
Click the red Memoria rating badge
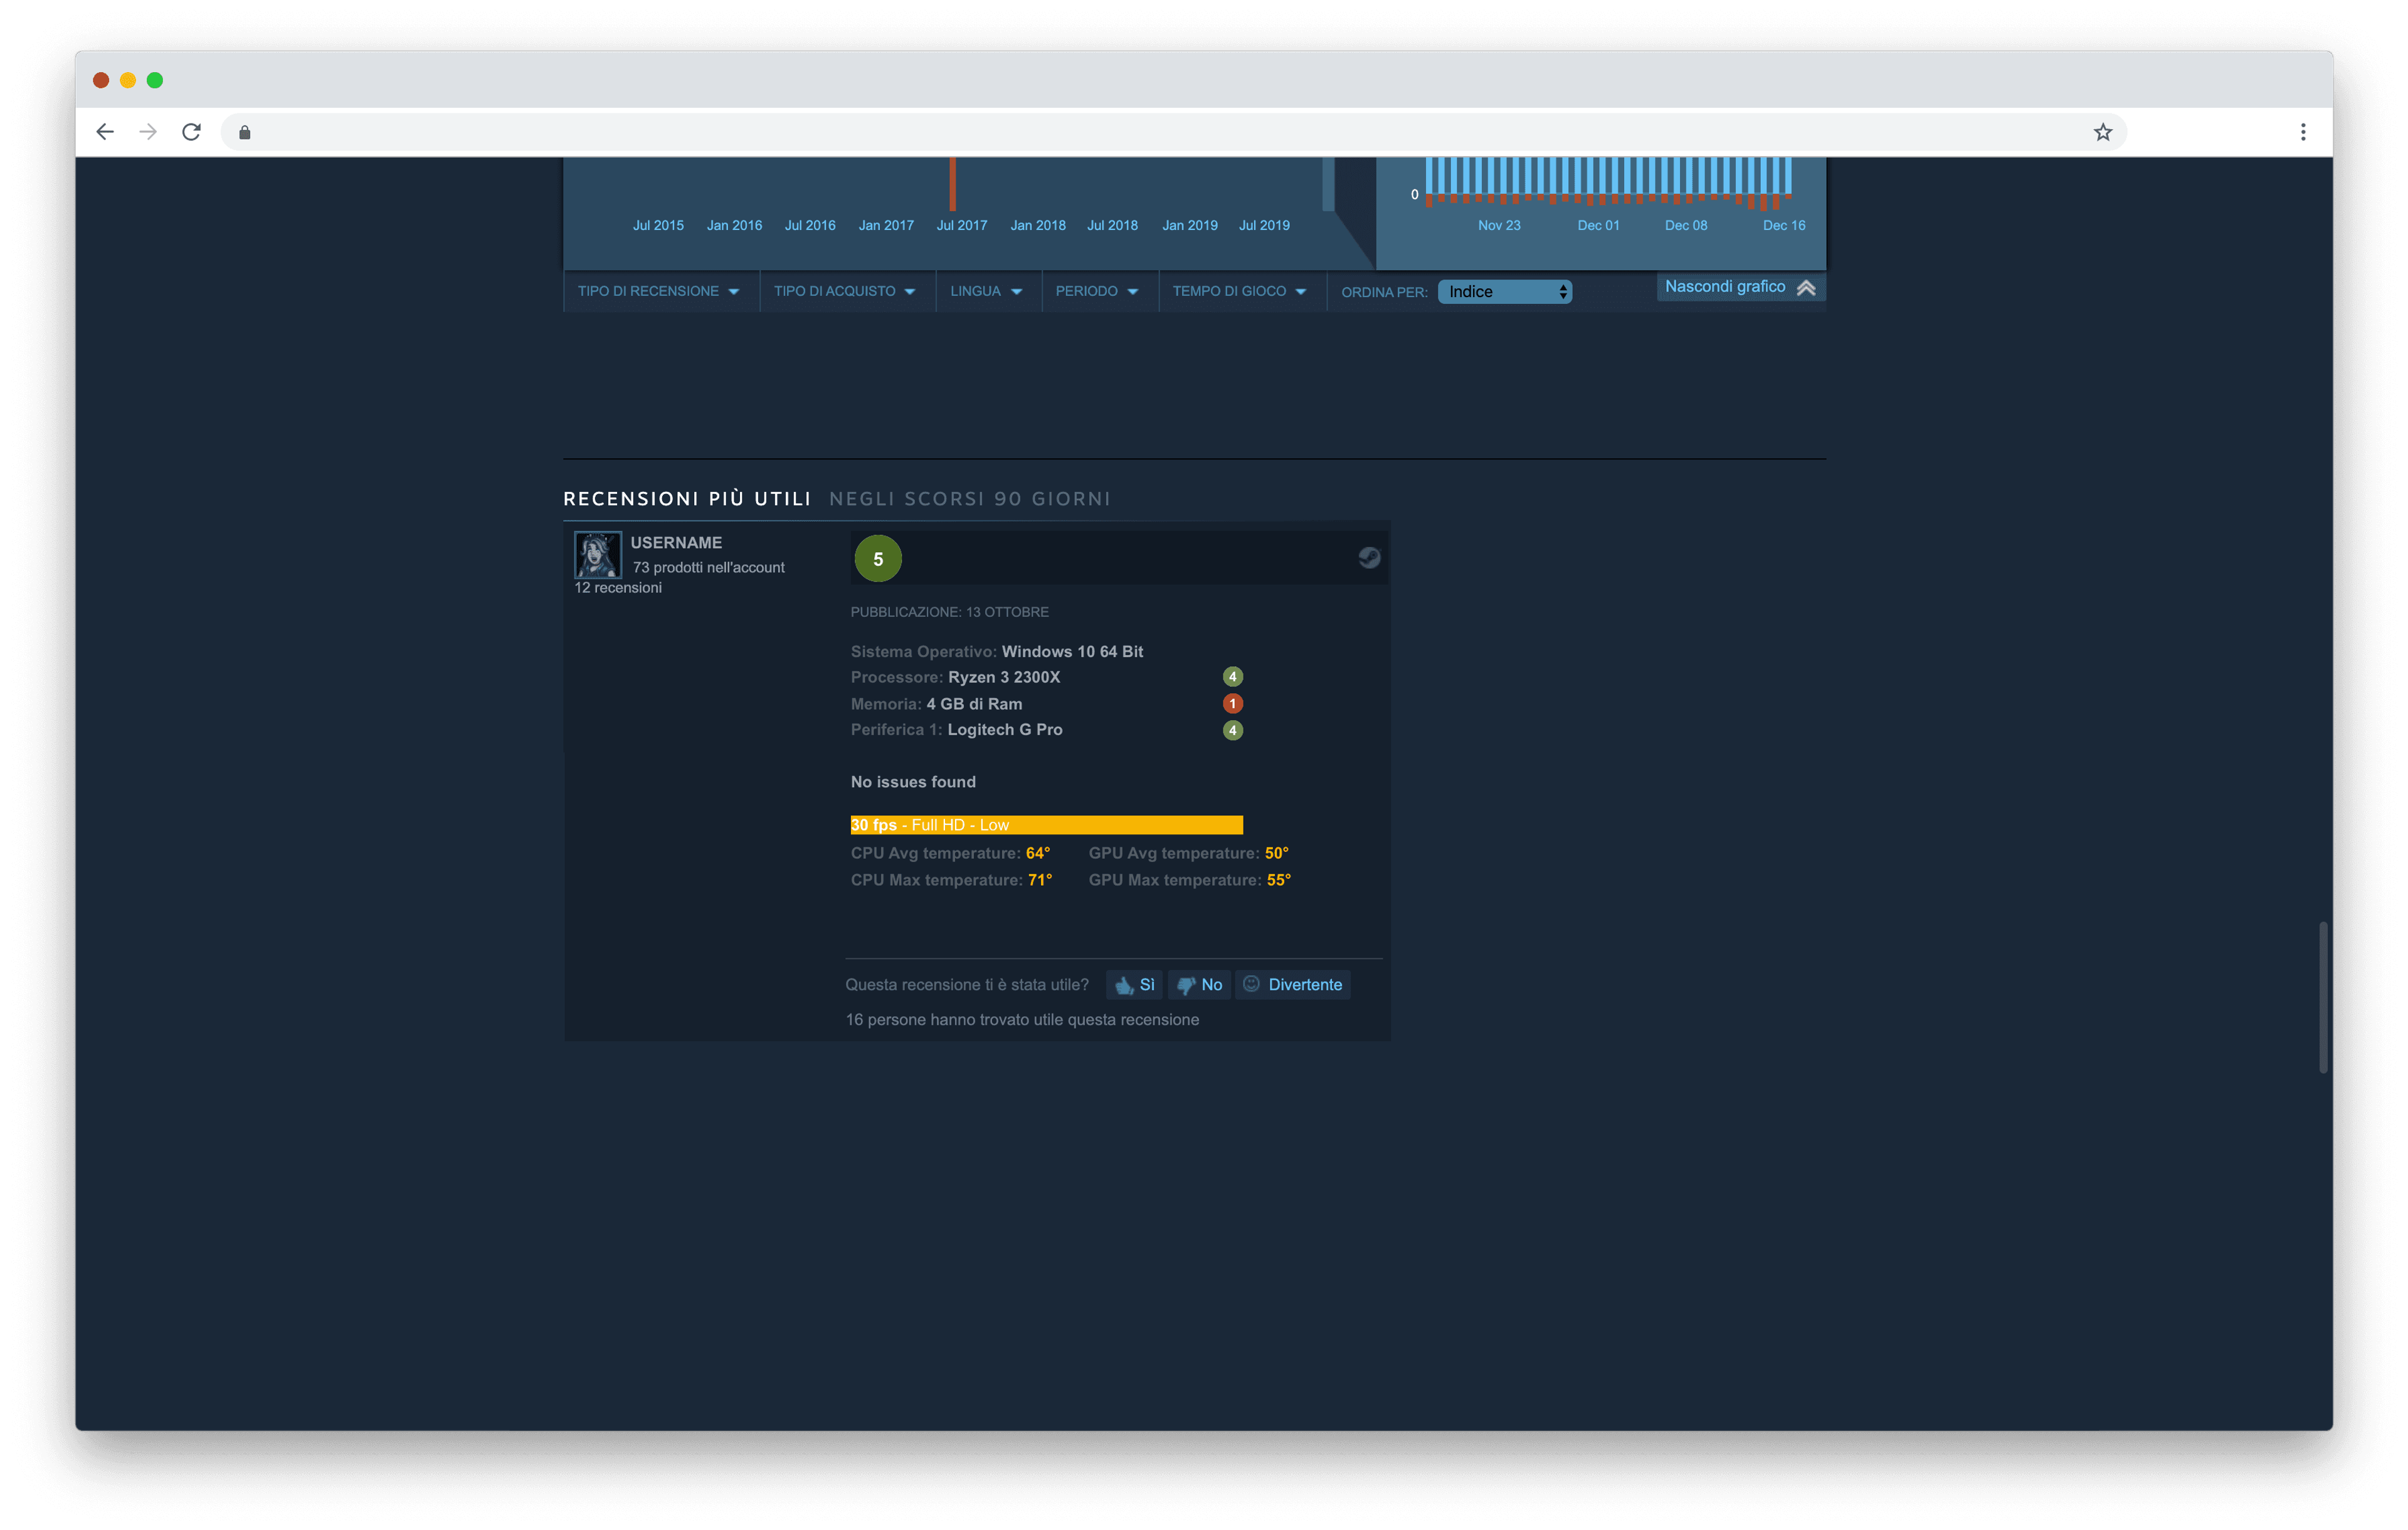pyautogui.click(x=1232, y=703)
